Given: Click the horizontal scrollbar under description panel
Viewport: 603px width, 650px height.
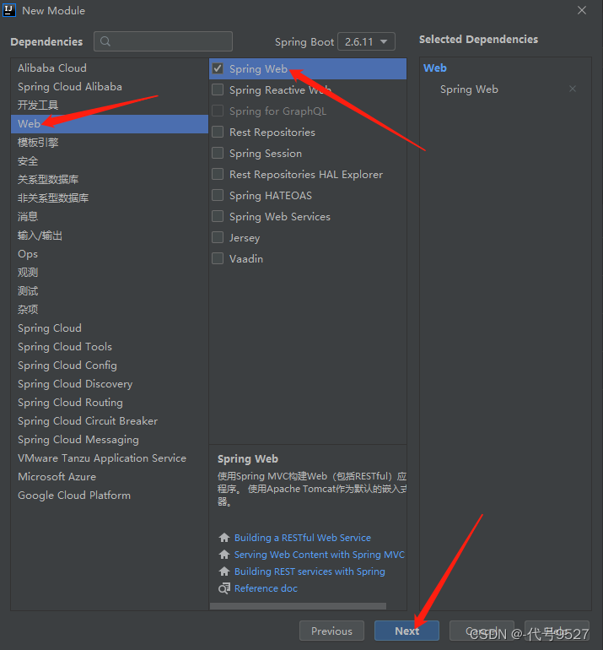Looking at the screenshot, I should click(x=299, y=606).
